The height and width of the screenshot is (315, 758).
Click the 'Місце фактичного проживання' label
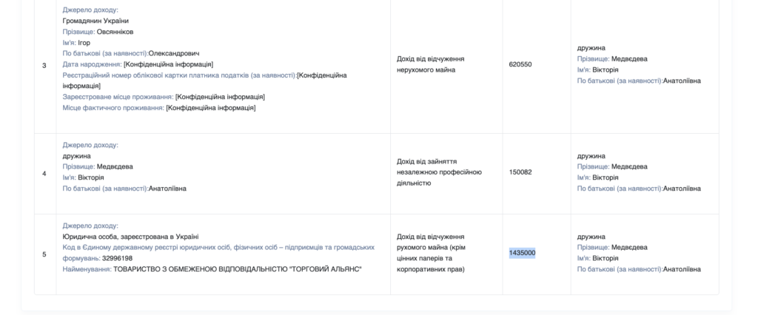click(113, 107)
